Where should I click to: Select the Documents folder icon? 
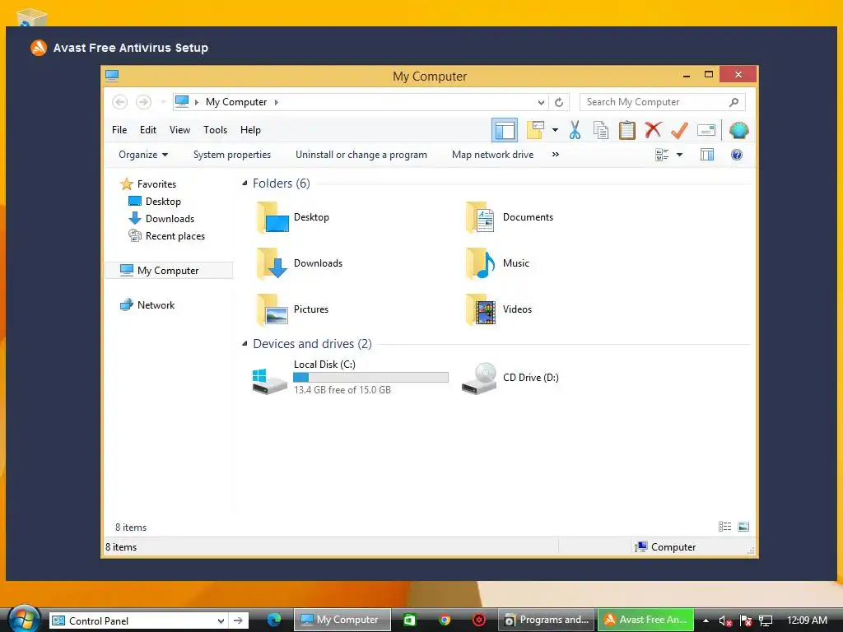[480, 217]
